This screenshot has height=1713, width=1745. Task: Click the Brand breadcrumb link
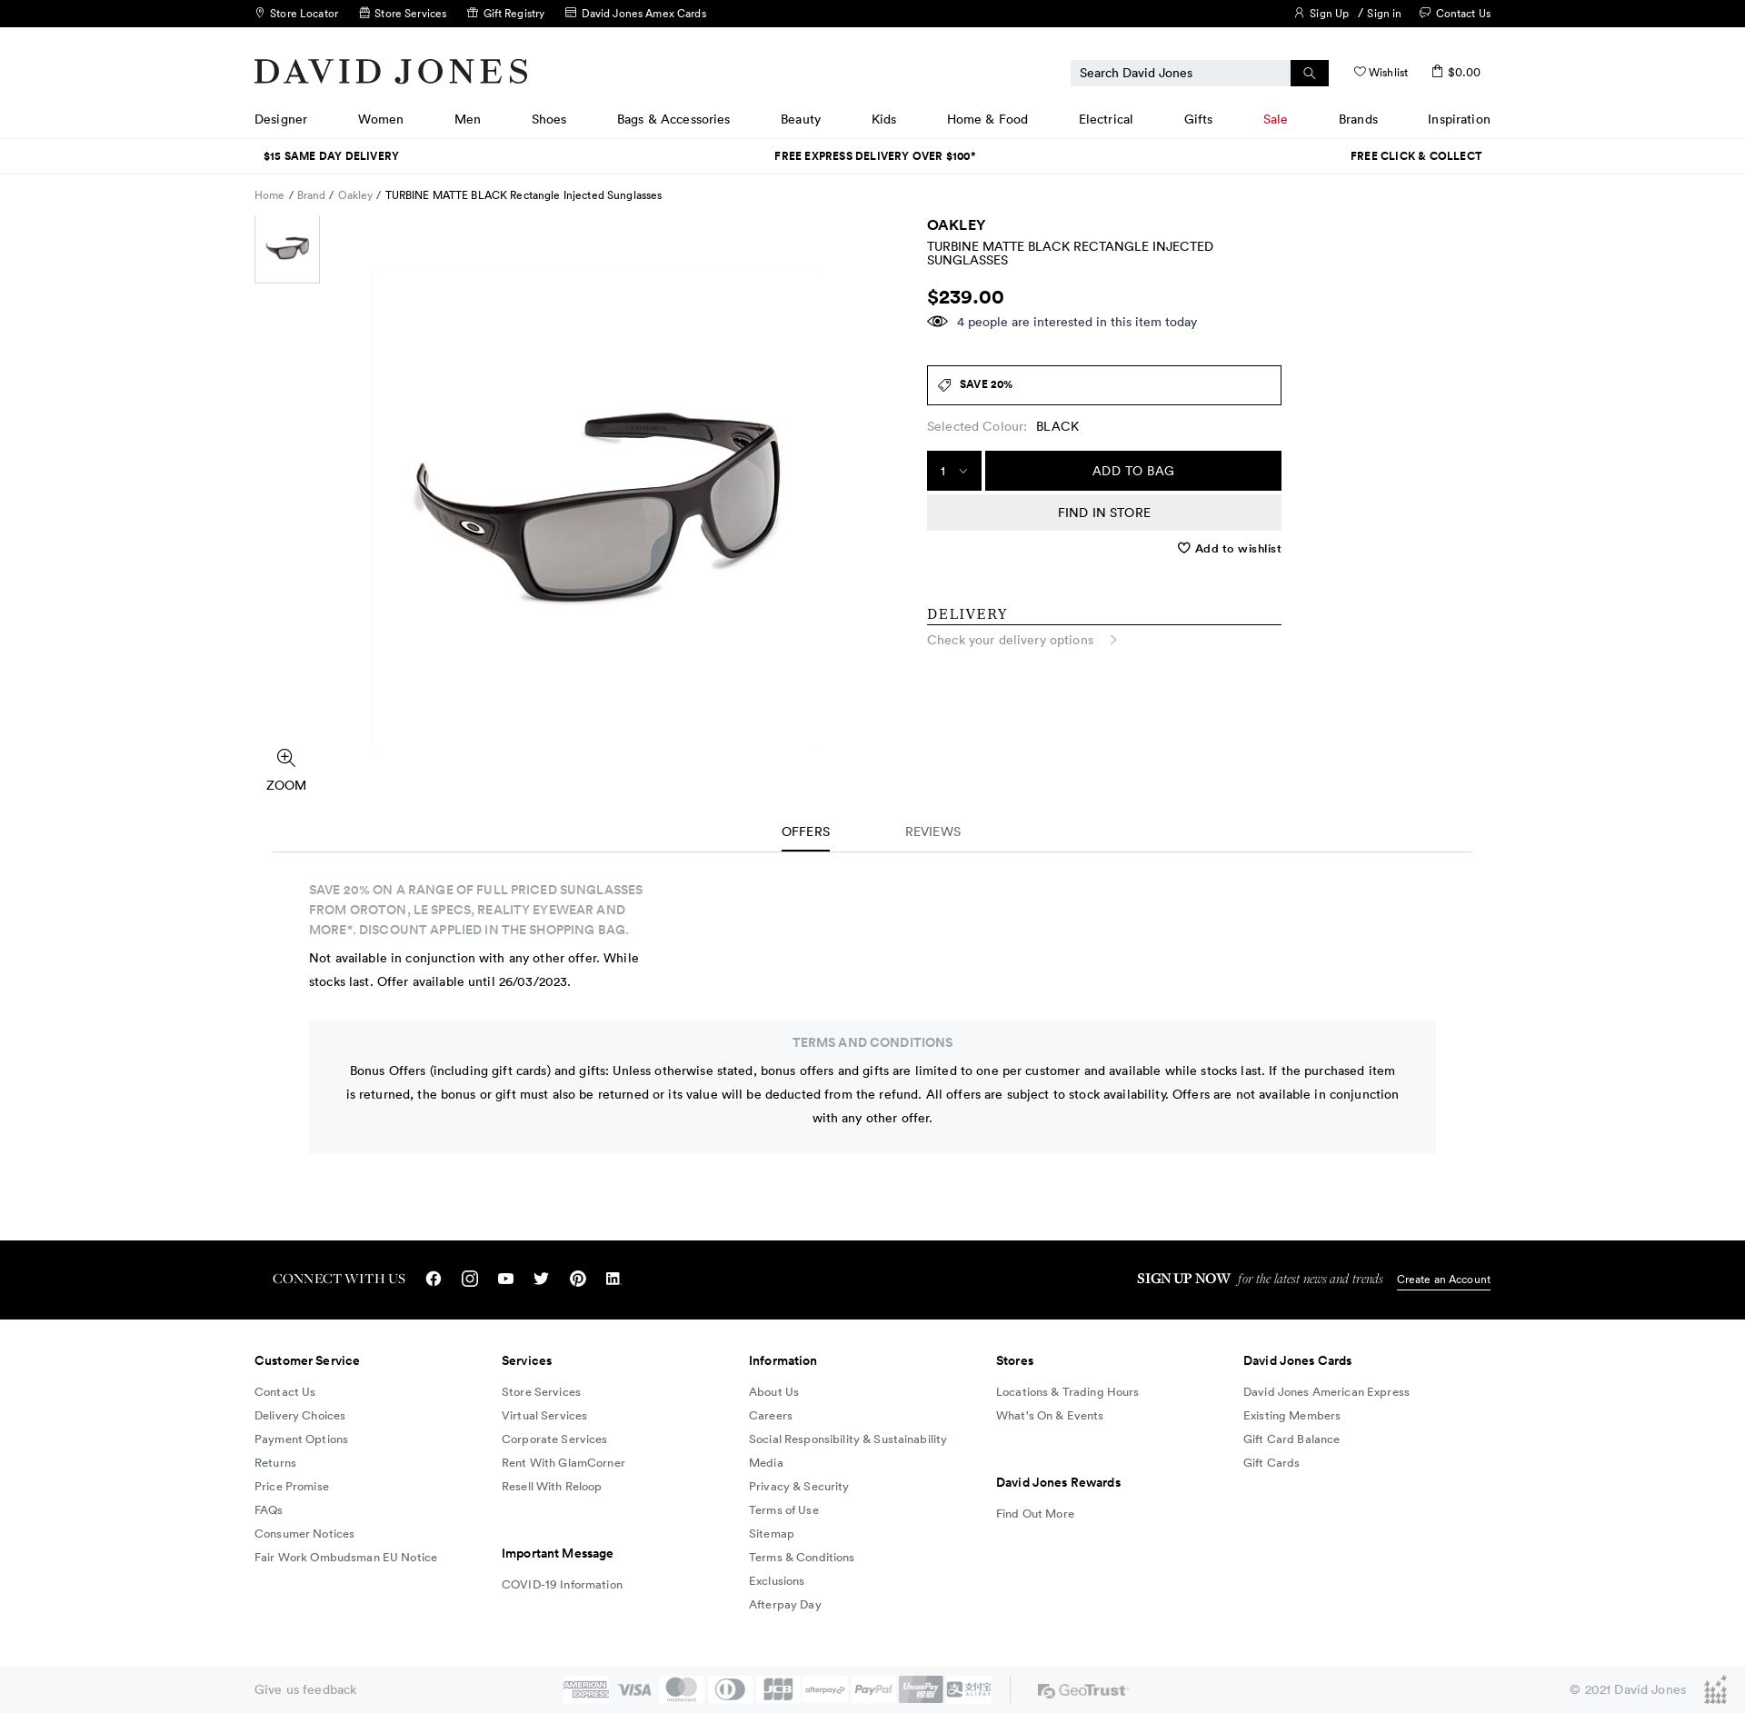[x=311, y=195]
